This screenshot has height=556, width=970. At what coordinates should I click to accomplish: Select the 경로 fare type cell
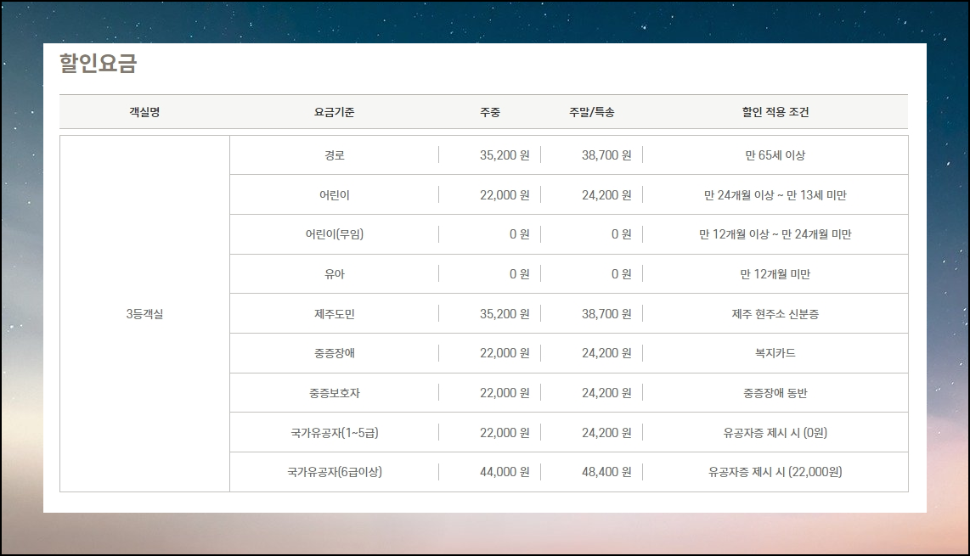coord(334,155)
